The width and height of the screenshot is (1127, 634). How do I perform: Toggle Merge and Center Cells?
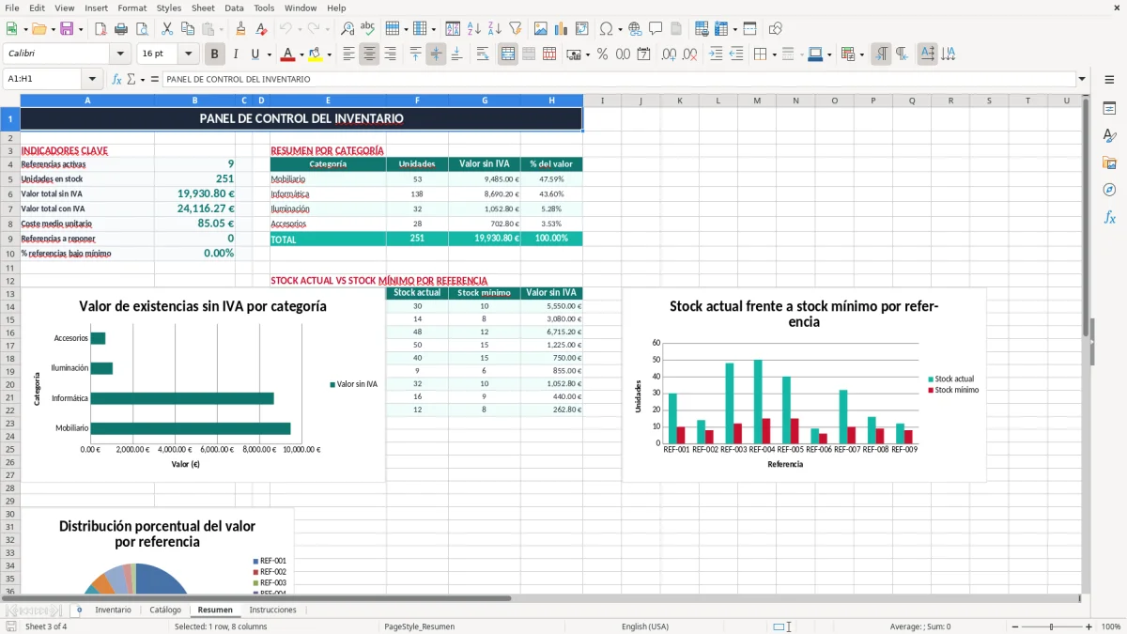pyautogui.click(x=508, y=54)
